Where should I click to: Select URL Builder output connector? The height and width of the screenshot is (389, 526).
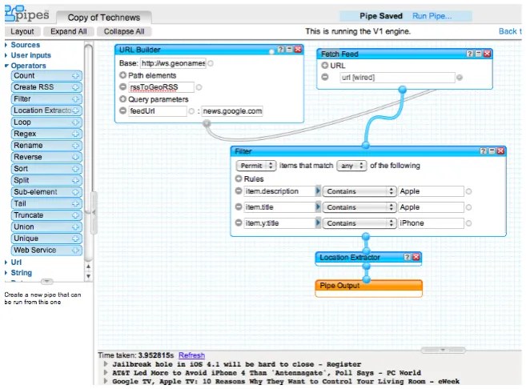coord(207,123)
